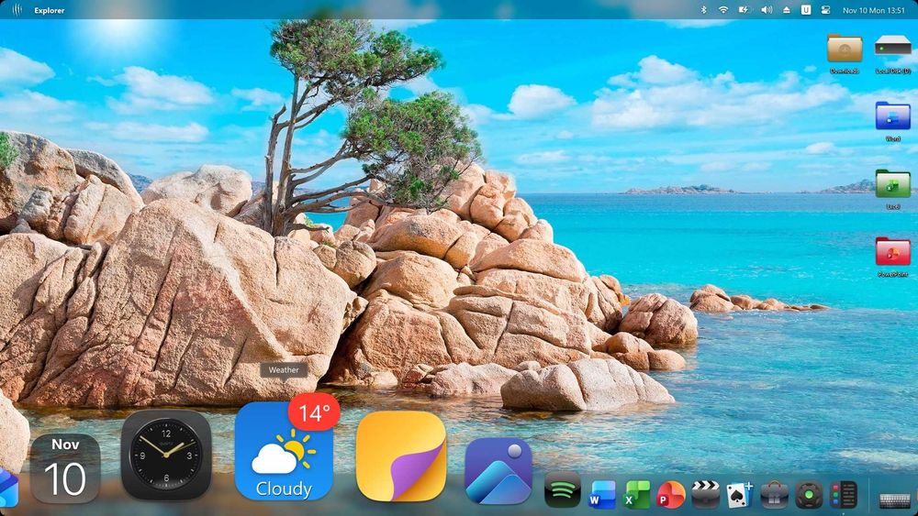Image resolution: width=918 pixels, height=516 pixels.
Task: Open the Wi-Fi status menu
Action: [723, 10]
